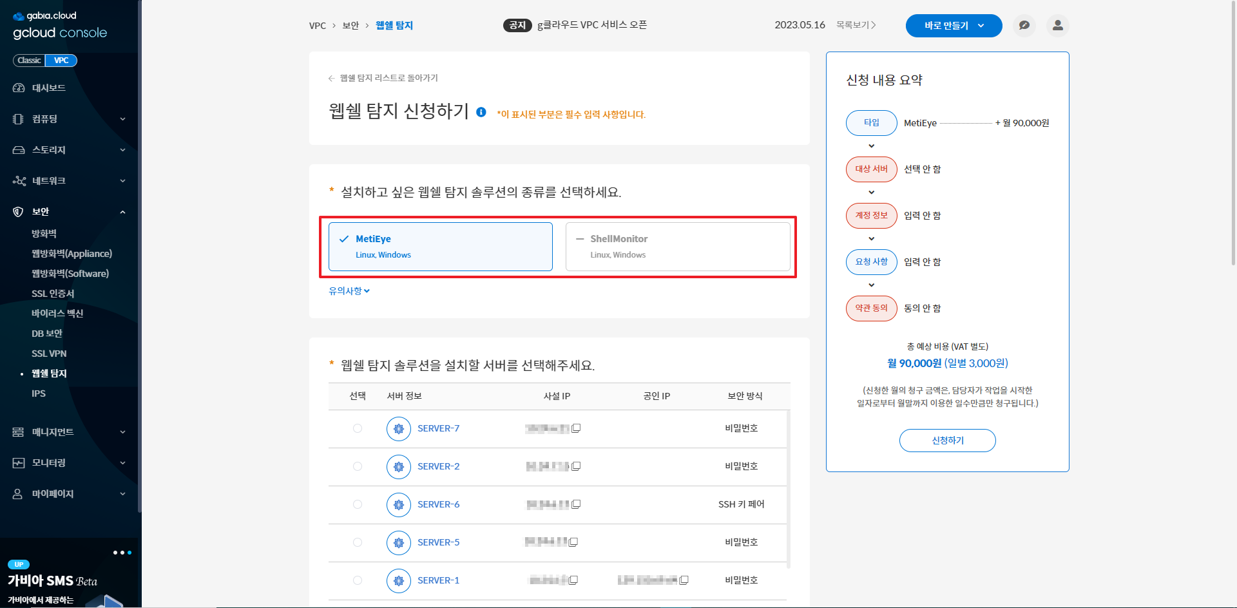
Task: Copy the private IP of SERVER-6
Action: pos(576,504)
